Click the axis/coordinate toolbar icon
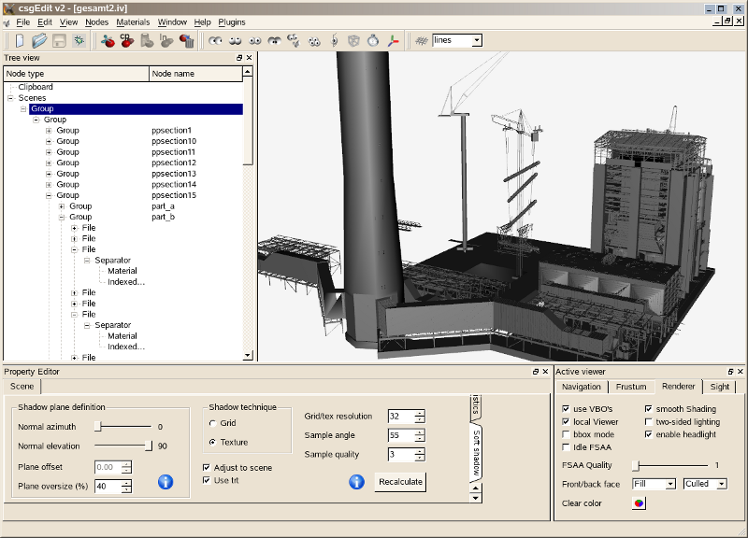Image resolution: width=748 pixels, height=538 pixels. pyautogui.click(x=392, y=39)
